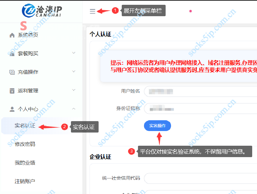Collapse the 个人中心 chevron

coord(74,109)
